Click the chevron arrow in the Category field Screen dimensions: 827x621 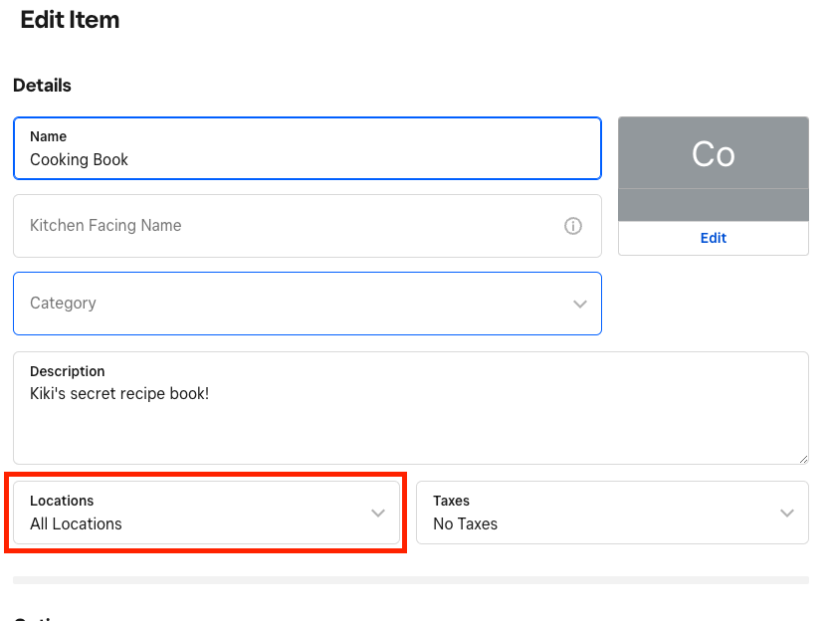[x=580, y=304]
